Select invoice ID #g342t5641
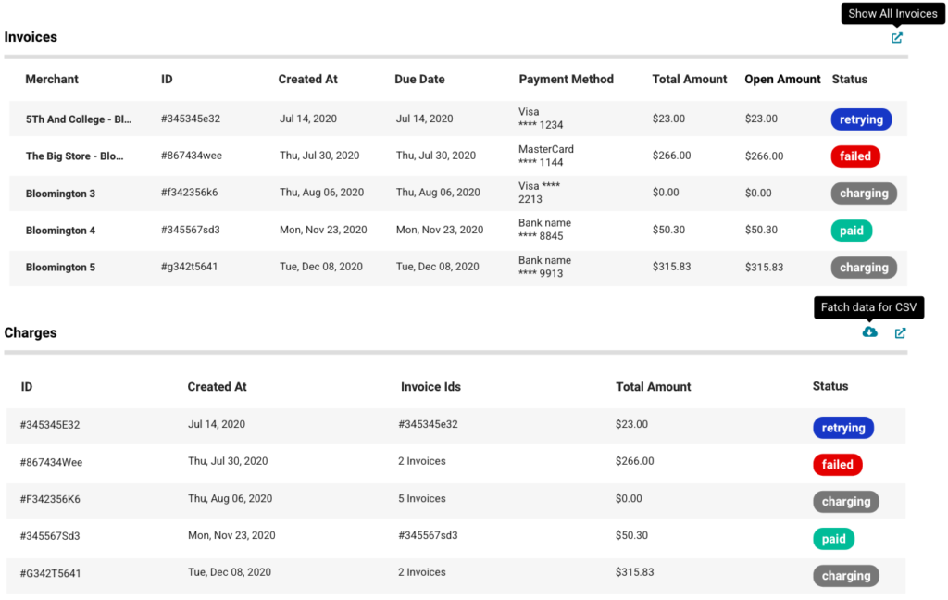948x600 pixels. pos(190,267)
